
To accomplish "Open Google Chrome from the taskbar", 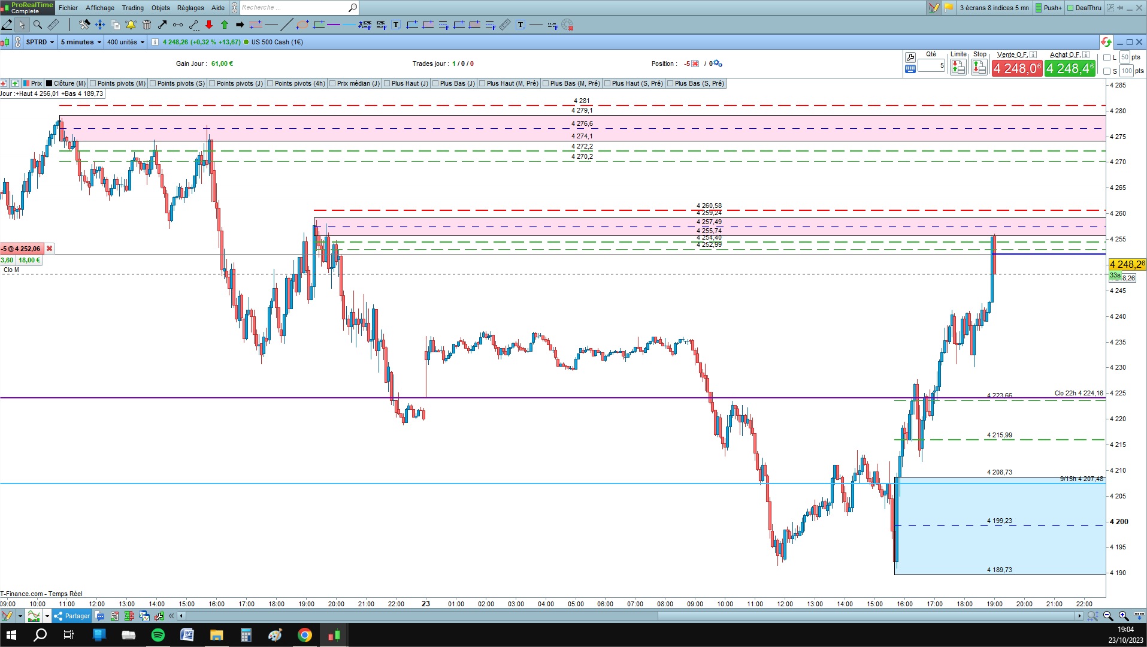I will [305, 635].
